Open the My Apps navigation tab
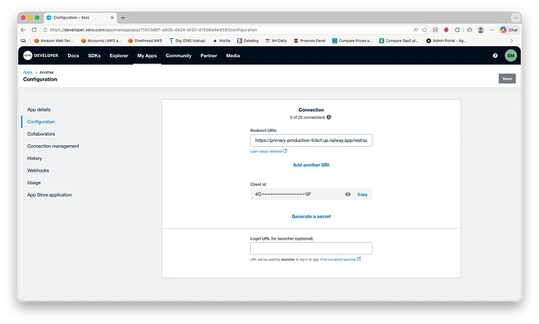 tap(146, 55)
